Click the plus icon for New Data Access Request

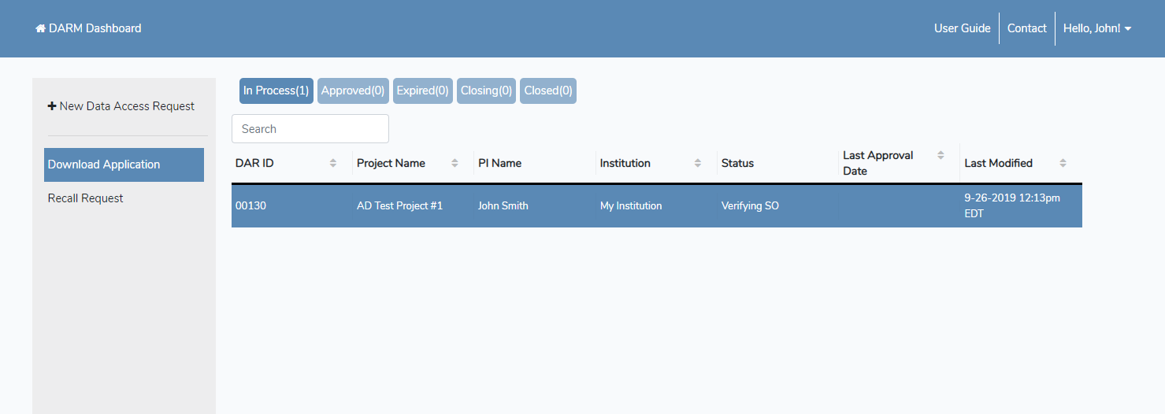pos(52,106)
